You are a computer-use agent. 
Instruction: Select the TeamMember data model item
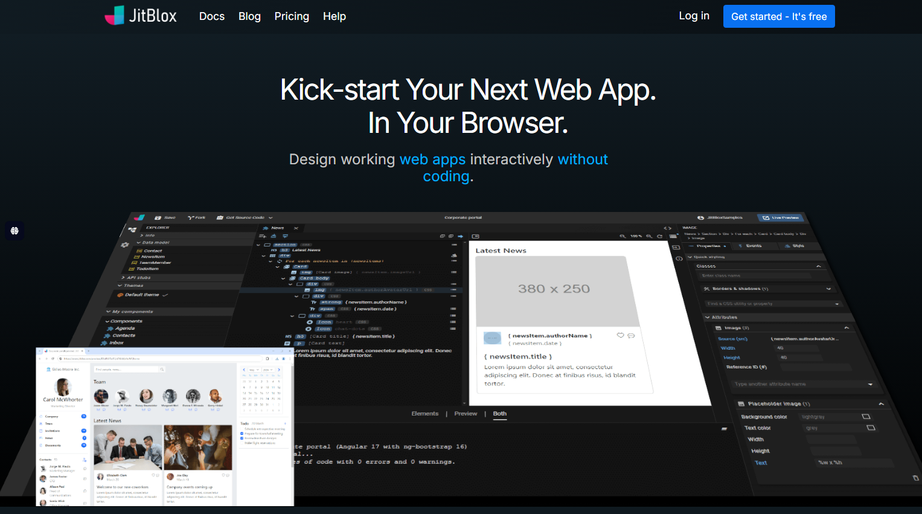(x=152, y=263)
